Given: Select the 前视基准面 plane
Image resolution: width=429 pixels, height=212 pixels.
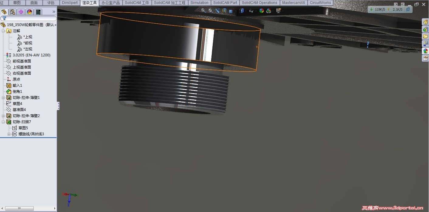Looking at the screenshot, I should pos(19,61).
